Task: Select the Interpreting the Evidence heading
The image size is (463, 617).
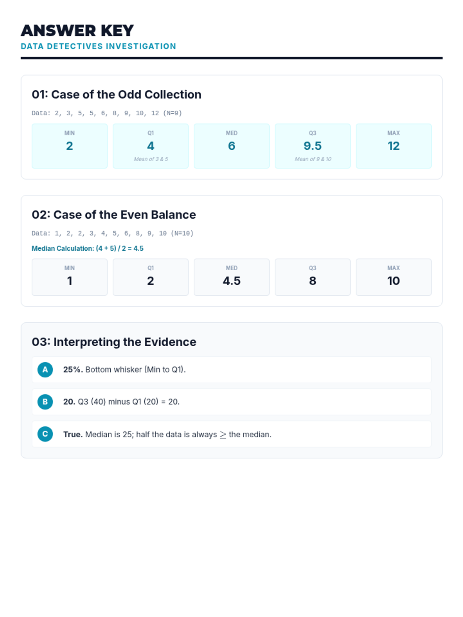Action: [114, 342]
